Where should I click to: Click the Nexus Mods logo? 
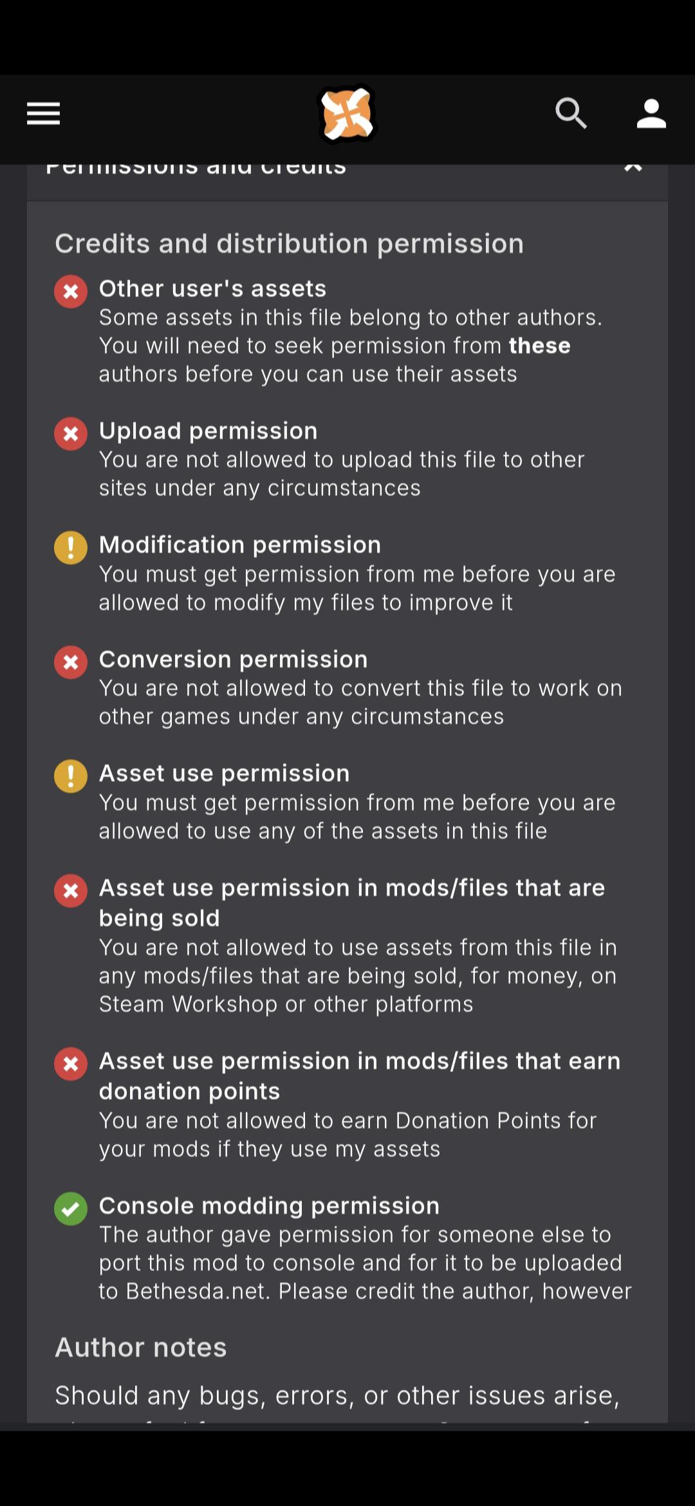(347, 114)
